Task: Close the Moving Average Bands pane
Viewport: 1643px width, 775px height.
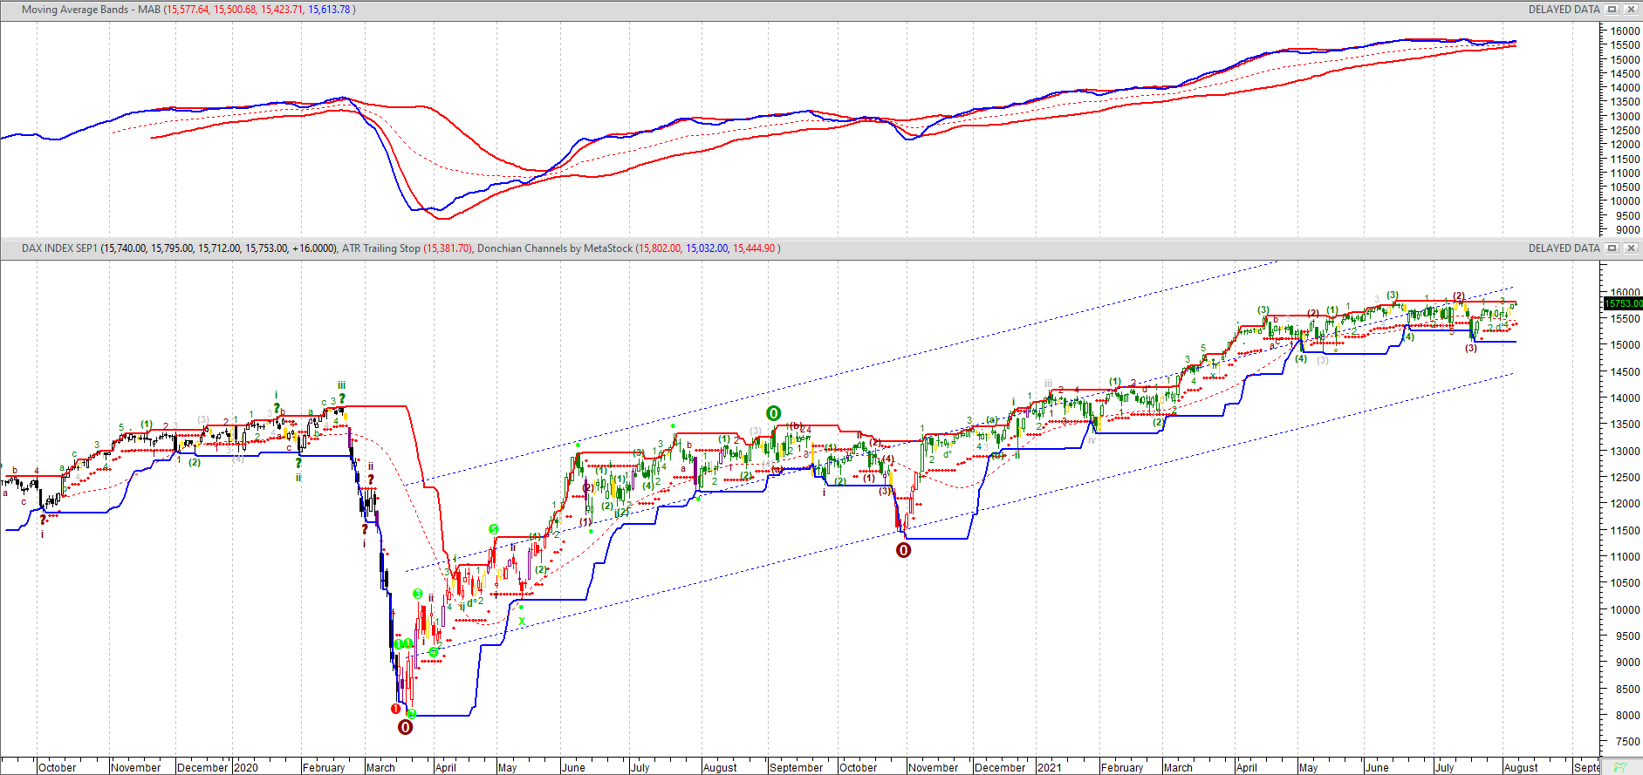Action: (1630, 10)
